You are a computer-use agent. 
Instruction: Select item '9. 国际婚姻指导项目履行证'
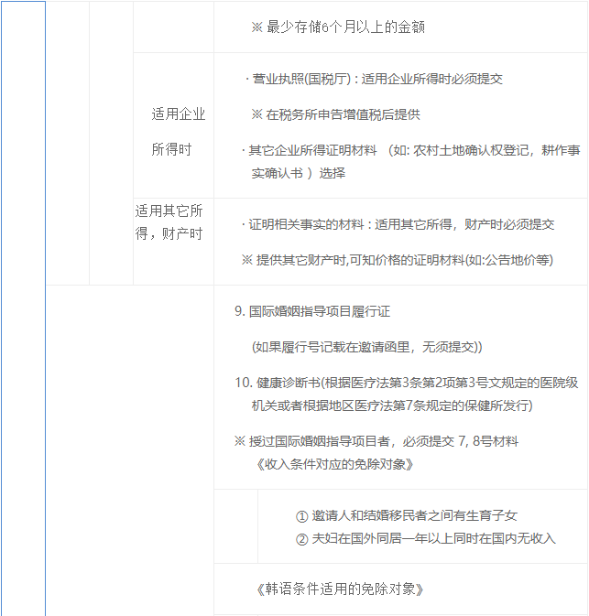click(312, 311)
